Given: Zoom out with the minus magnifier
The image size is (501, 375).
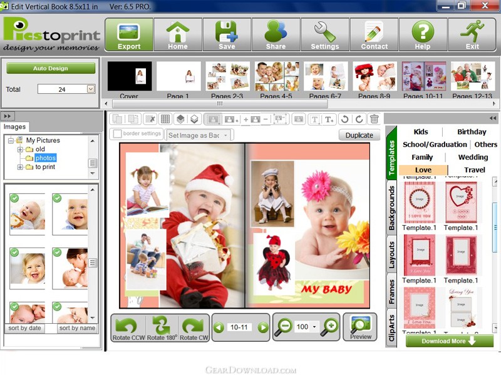Looking at the screenshot, I should (284, 327).
